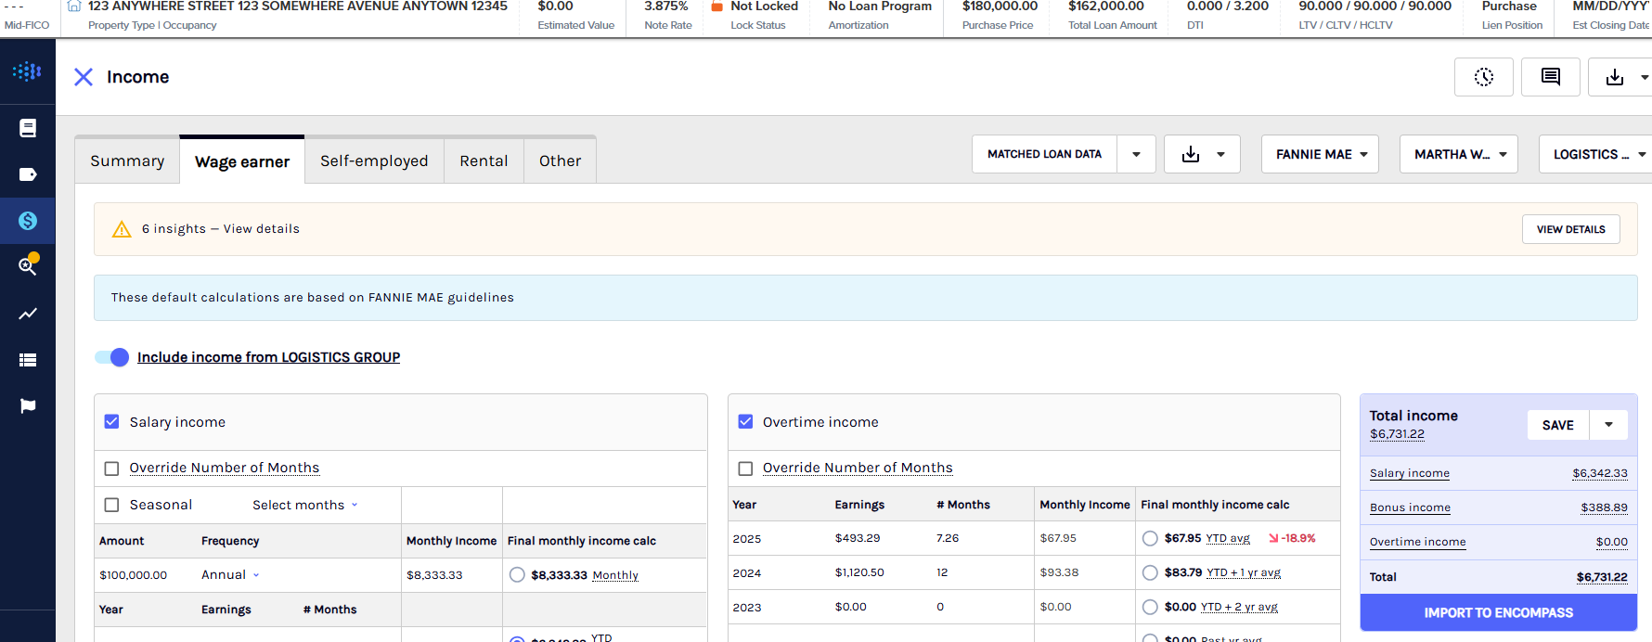Click the tag label sidebar icon
The image size is (1652, 642).
click(x=28, y=174)
